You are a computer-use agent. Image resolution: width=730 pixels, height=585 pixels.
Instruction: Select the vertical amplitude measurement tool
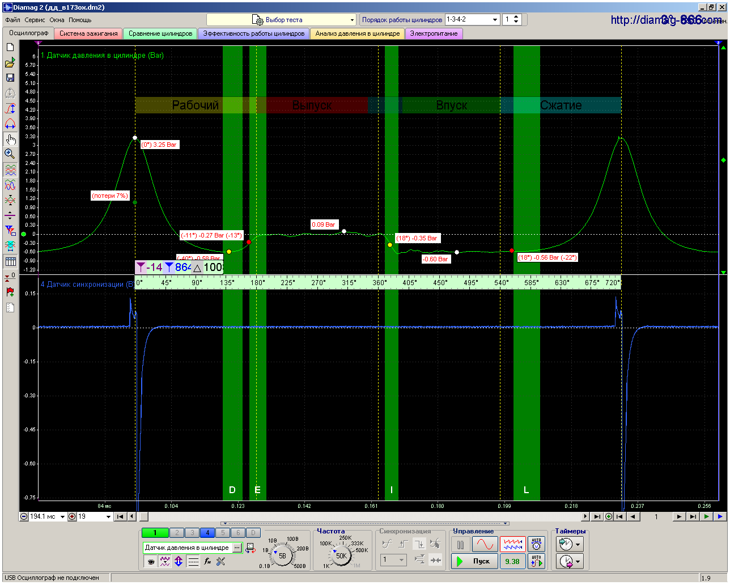10,108
